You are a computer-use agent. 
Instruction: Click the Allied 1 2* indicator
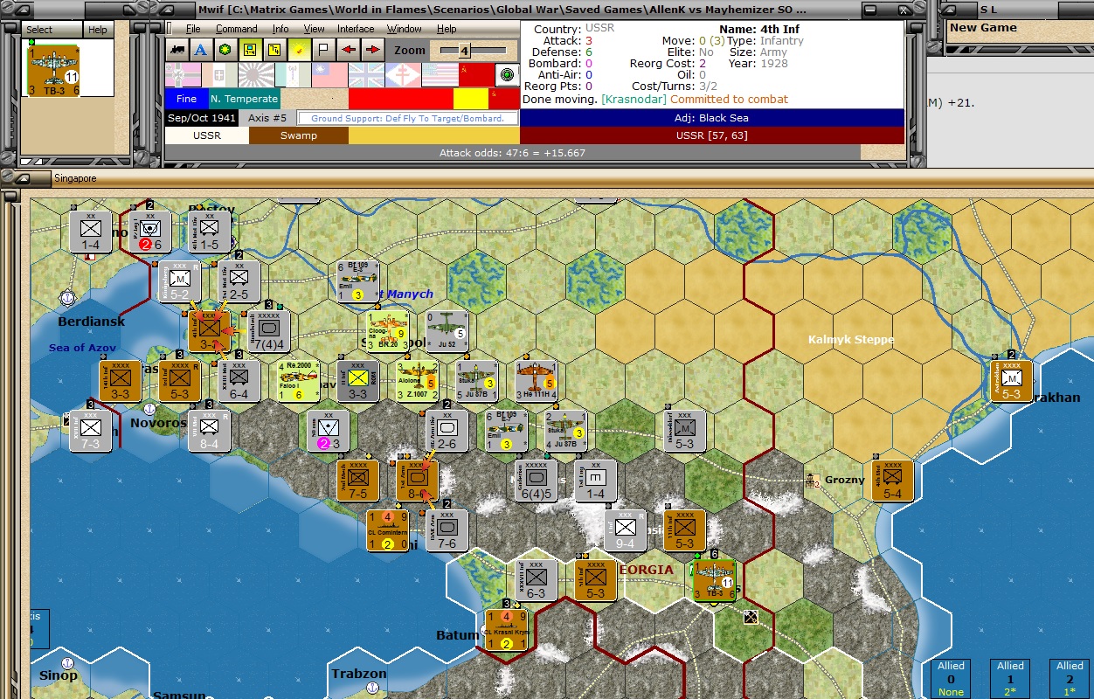[1010, 678]
